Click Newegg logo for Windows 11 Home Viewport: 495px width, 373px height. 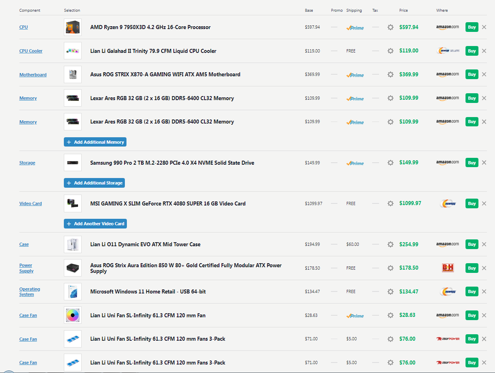tap(449, 291)
